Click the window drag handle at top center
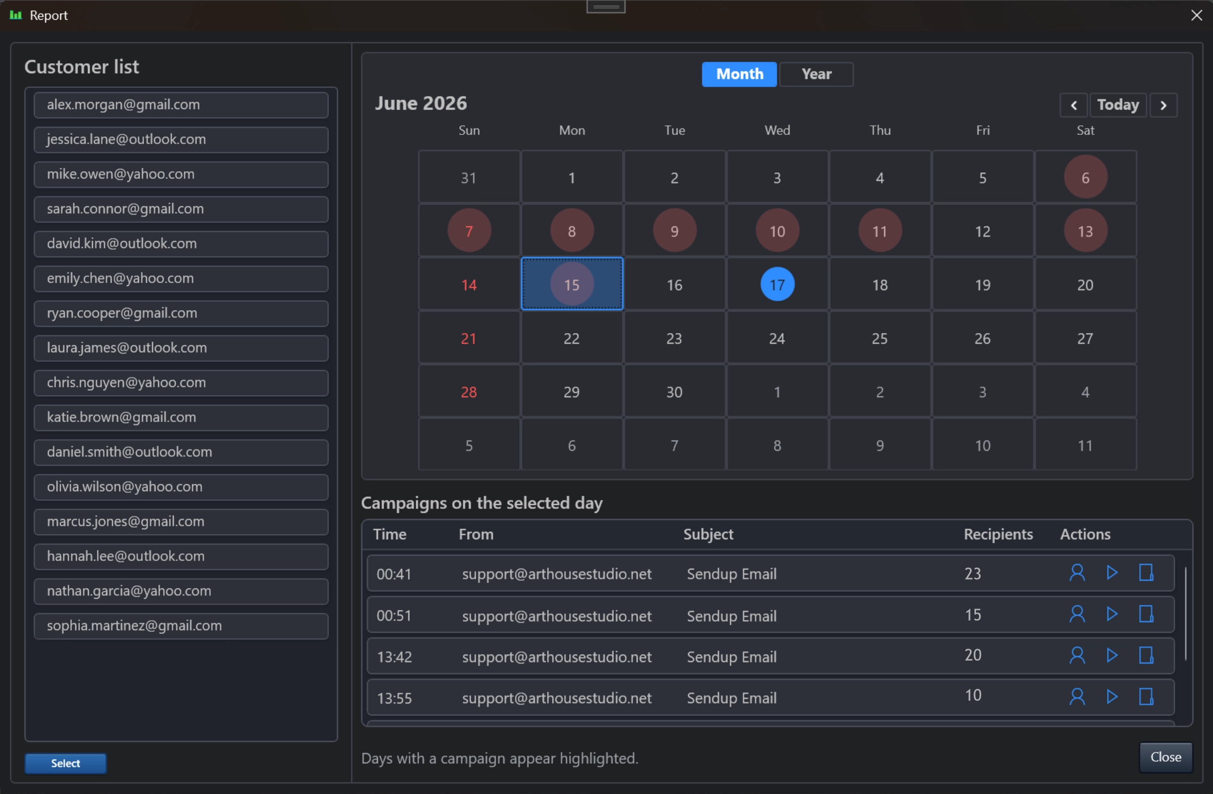This screenshot has width=1213, height=794. click(605, 7)
